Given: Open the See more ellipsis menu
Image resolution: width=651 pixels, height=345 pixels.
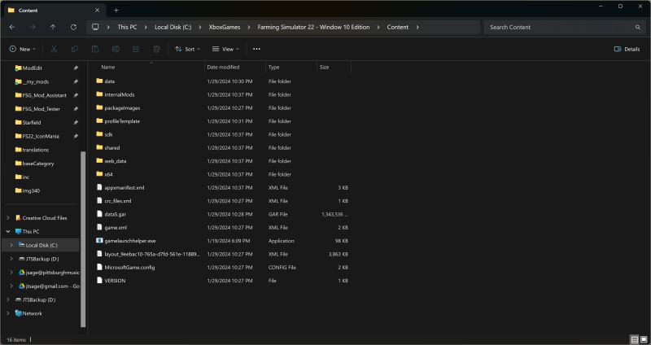Looking at the screenshot, I should [256, 49].
